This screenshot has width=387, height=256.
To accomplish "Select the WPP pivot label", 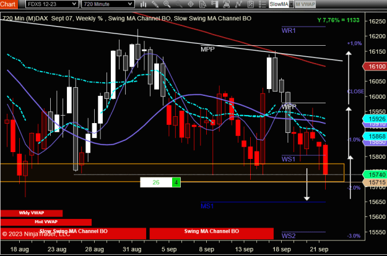I will pyautogui.click(x=289, y=107).
